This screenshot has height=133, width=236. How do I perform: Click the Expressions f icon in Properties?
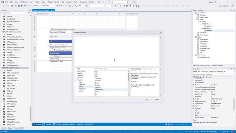206,77
